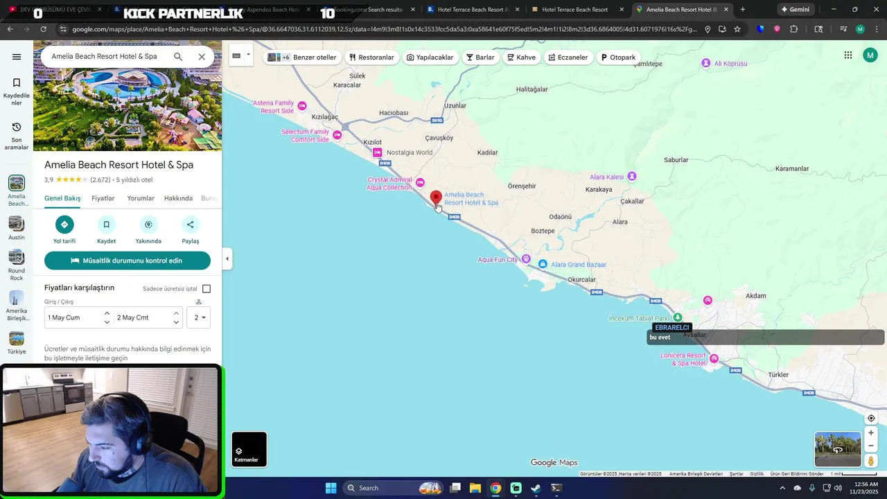The width and height of the screenshot is (887, 499).
Task: Click Müsaitlik durumunu kontrol edin button
Action: (x=128, y=261)
